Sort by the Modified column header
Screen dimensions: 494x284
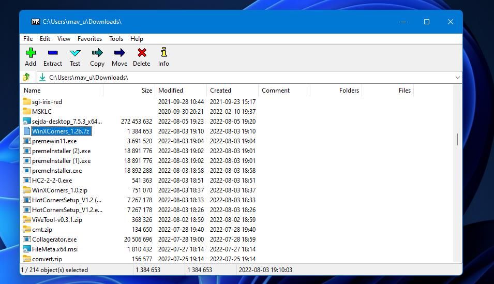tap(181, 91)
